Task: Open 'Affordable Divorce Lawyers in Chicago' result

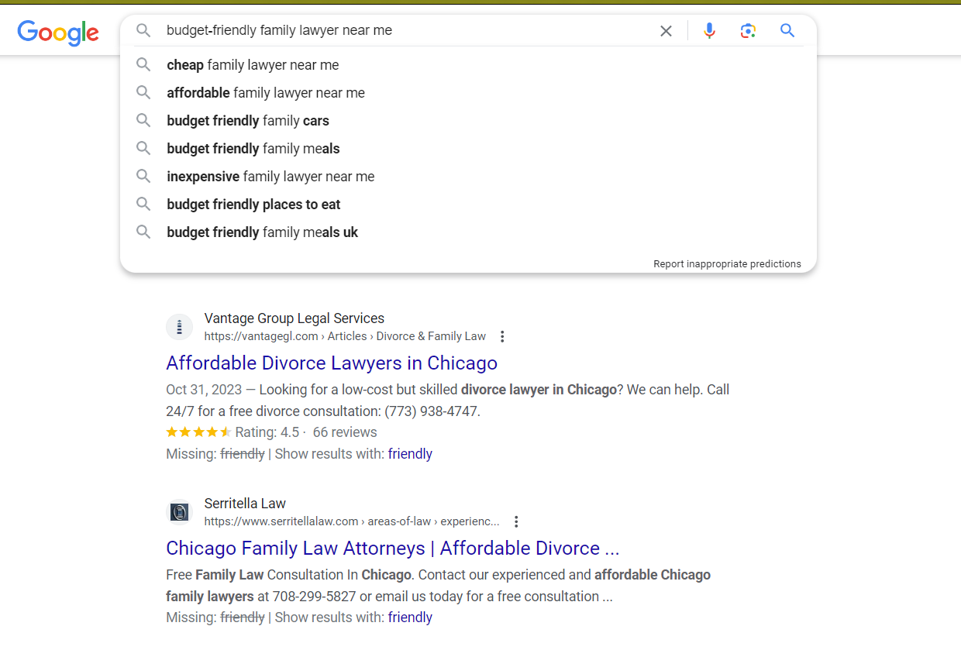Action: point(332,363)
